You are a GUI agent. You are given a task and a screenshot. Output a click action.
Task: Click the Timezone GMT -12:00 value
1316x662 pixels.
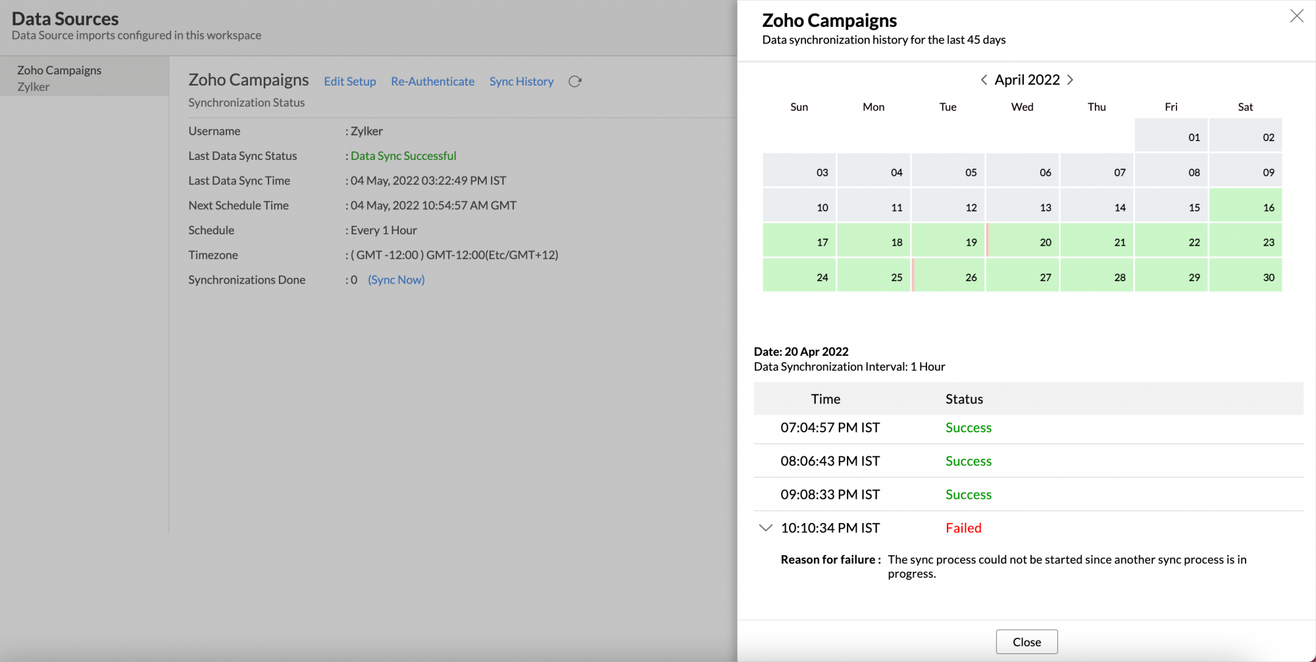coord(454,255)
